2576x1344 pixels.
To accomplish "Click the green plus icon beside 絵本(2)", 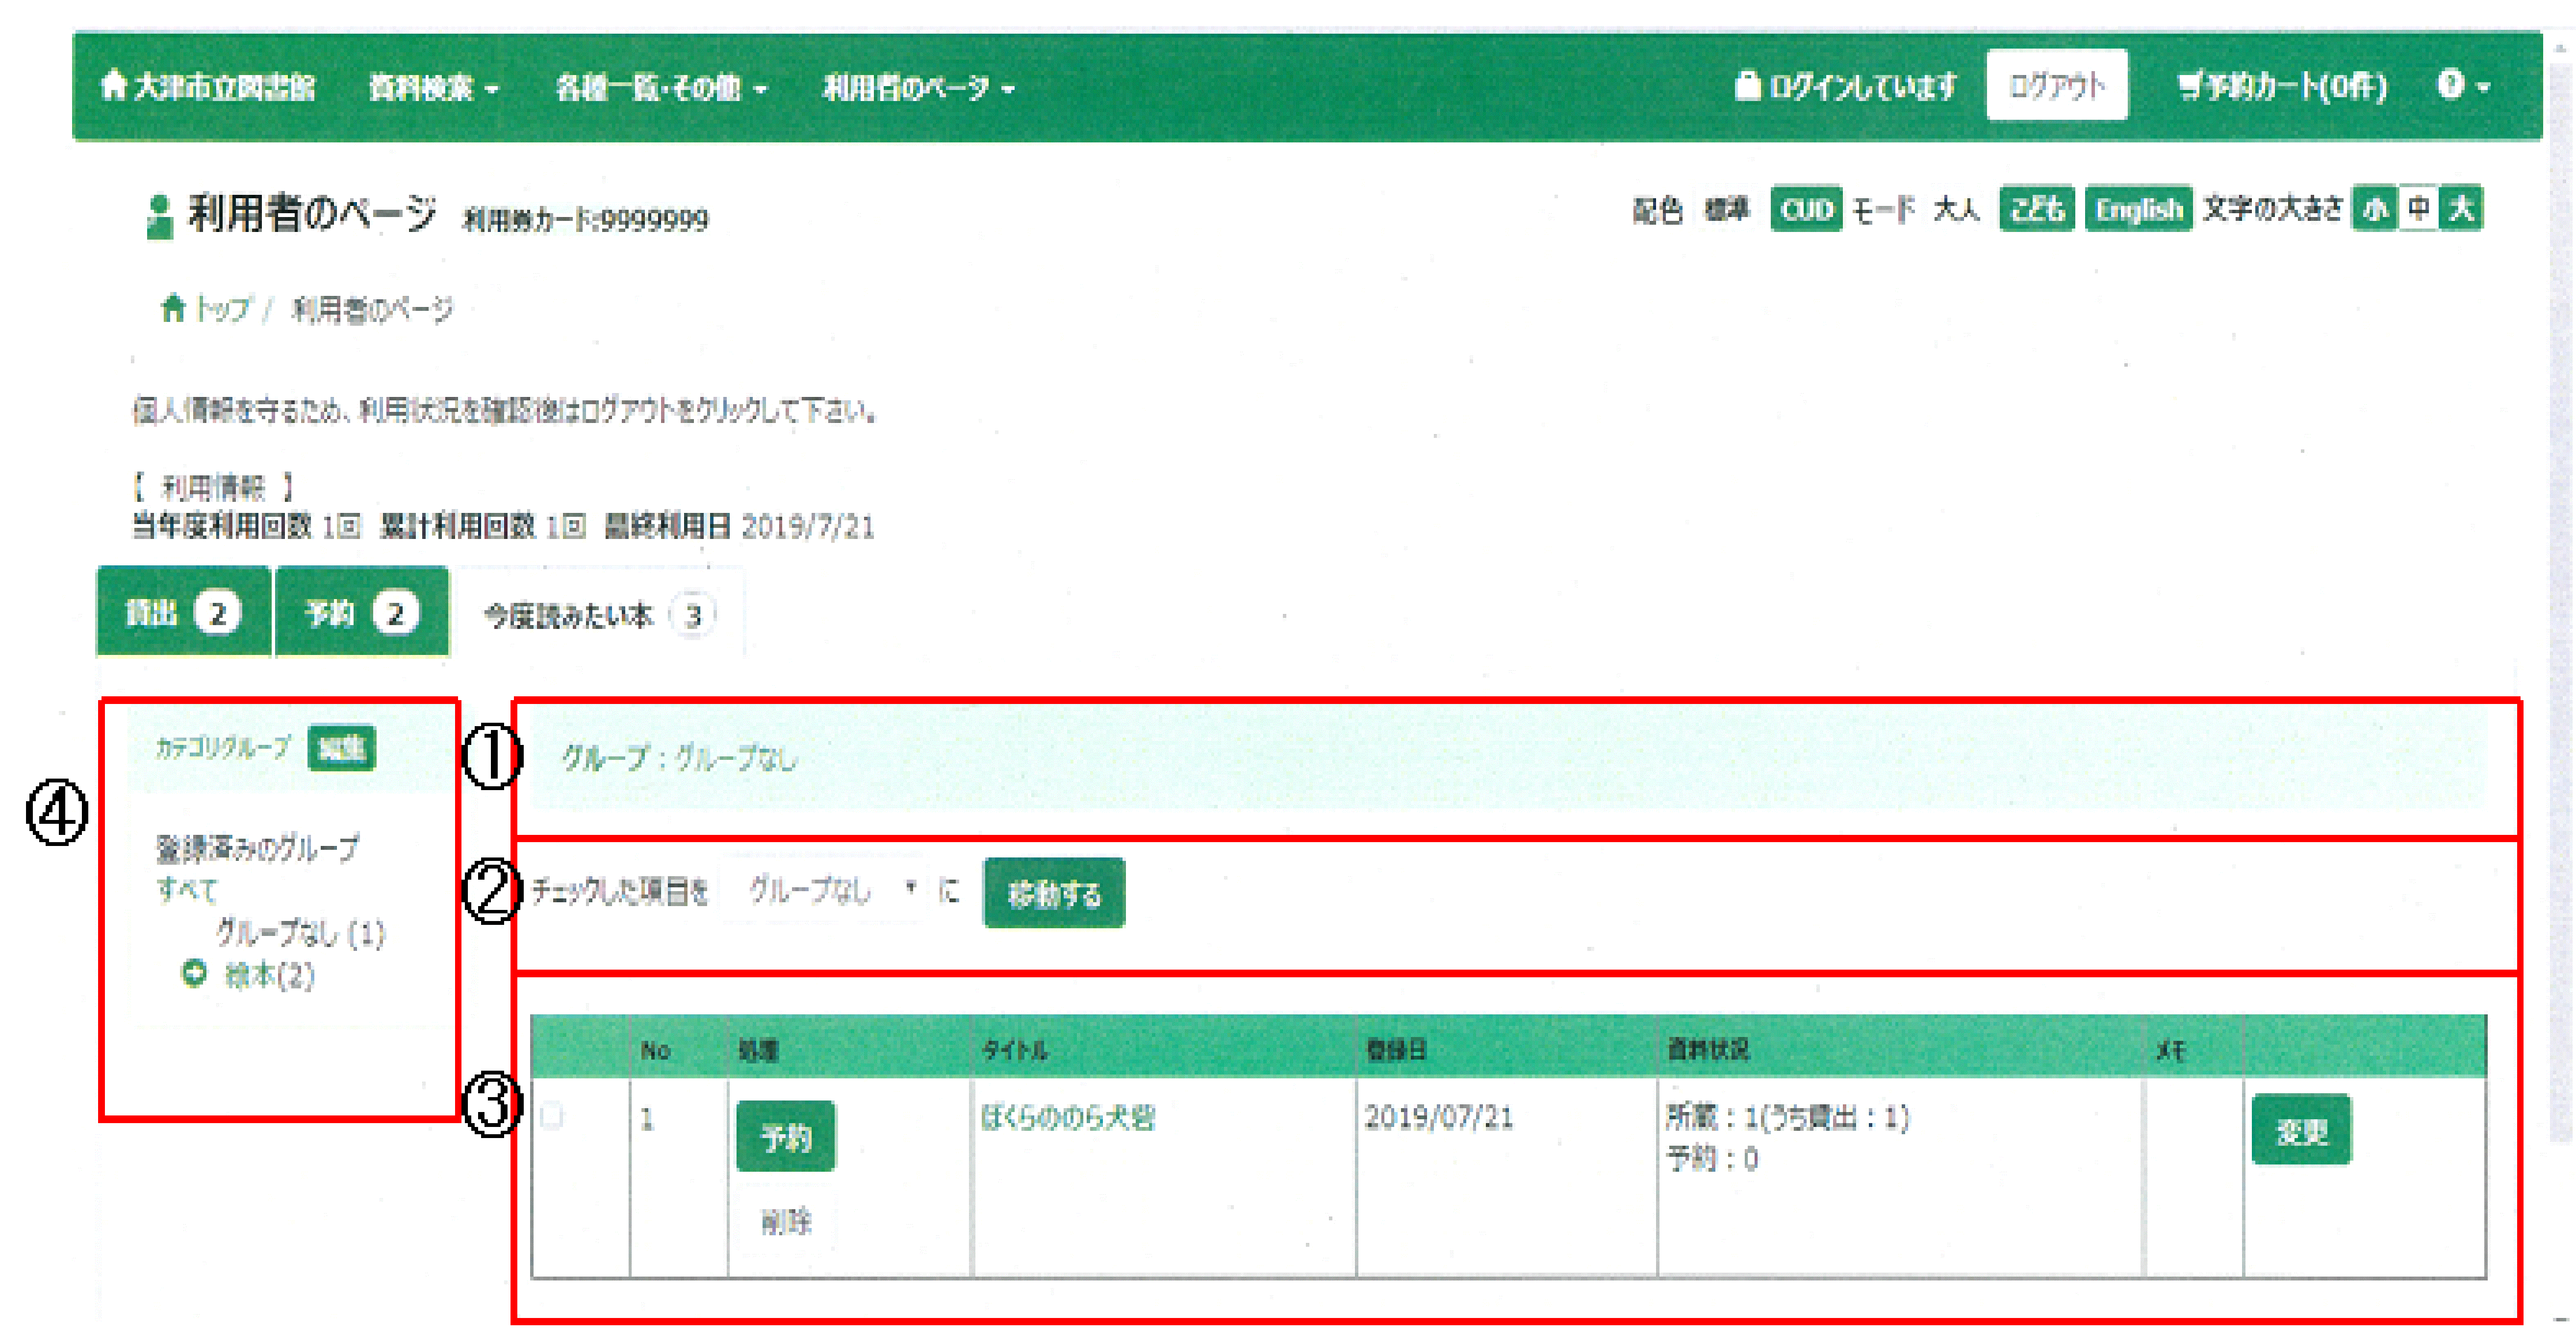I will click(194, 972).
